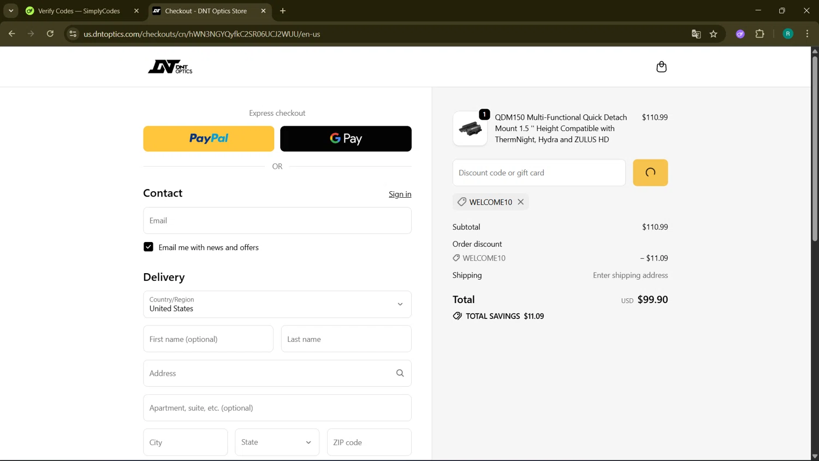The width and height of the screenshot is (819, 461).
Task: Open the State dropdown
Action: [277, 442]
